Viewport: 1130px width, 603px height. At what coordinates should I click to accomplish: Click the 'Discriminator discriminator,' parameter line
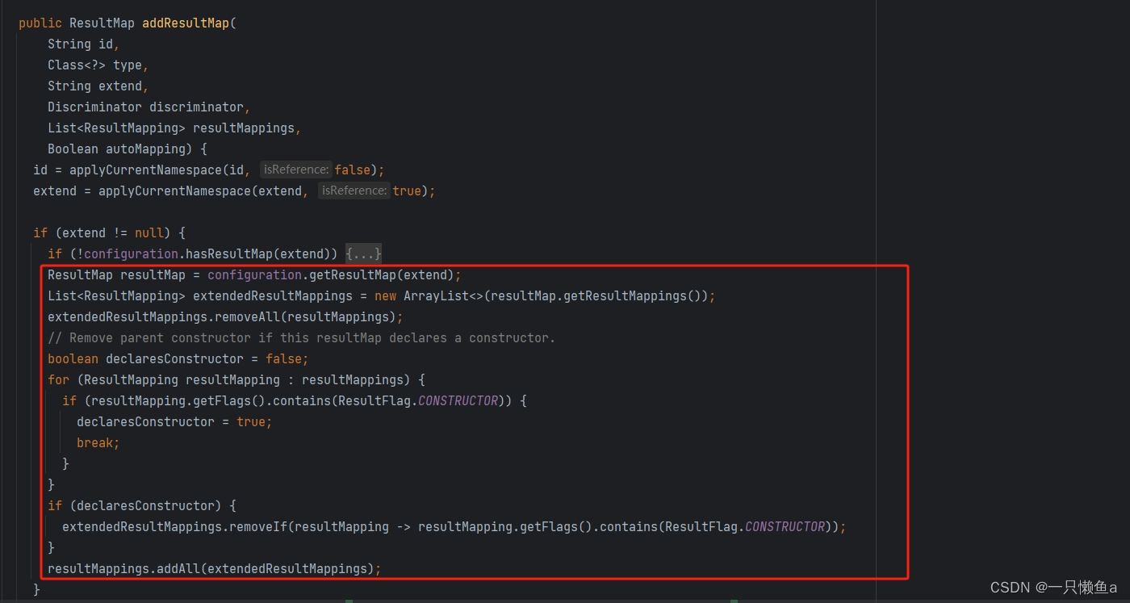point(149,107)
